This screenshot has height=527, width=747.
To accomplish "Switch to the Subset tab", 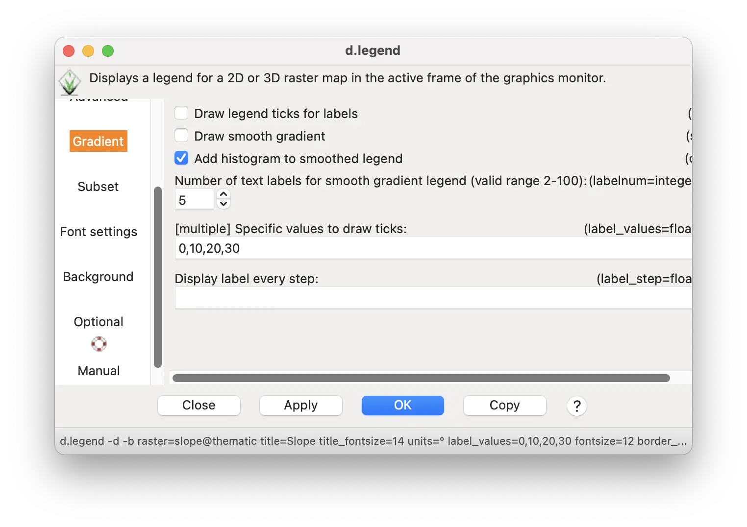I will tap(98, 187).
